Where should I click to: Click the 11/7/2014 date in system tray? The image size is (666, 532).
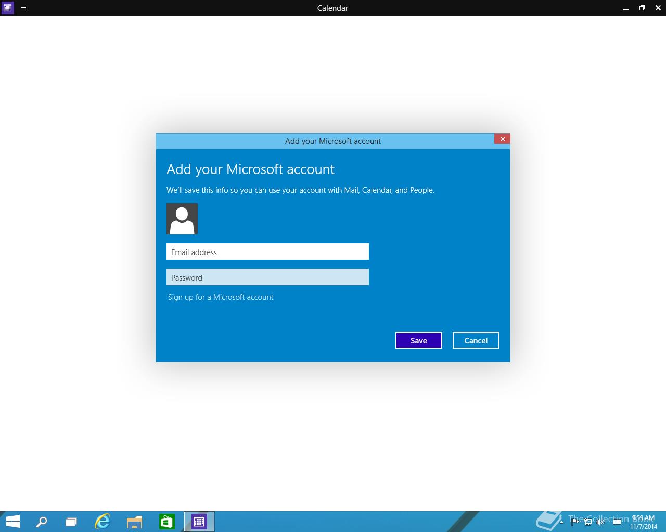tap(644, 526)
